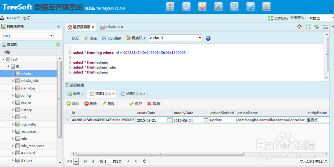
Task: Click the green refresh tabs icon
Action: [x=317, y=27]
